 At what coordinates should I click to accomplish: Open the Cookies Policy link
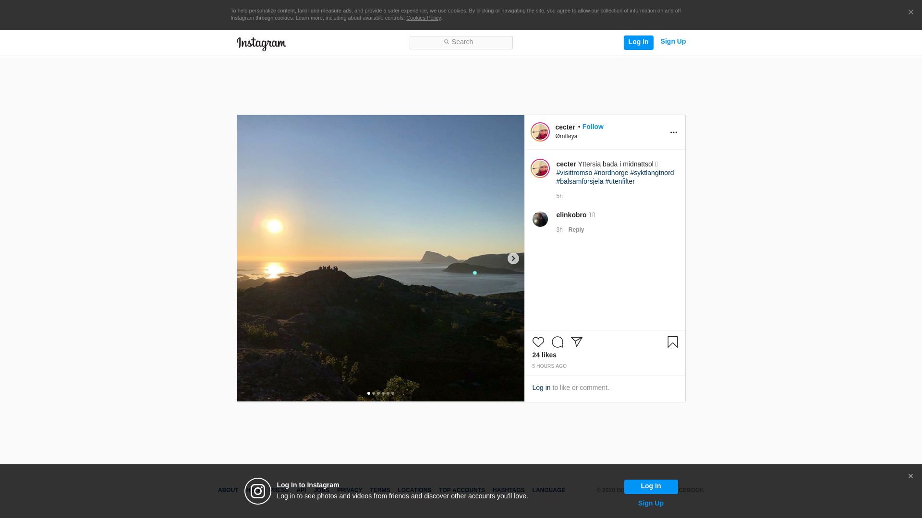pos(423,18)
